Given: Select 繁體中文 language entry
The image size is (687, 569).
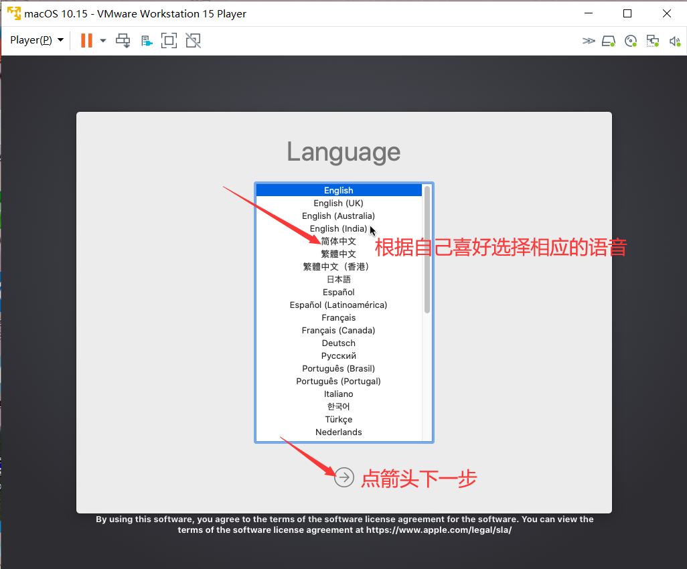Looking at the screenshot, I should tap(339, 254).
